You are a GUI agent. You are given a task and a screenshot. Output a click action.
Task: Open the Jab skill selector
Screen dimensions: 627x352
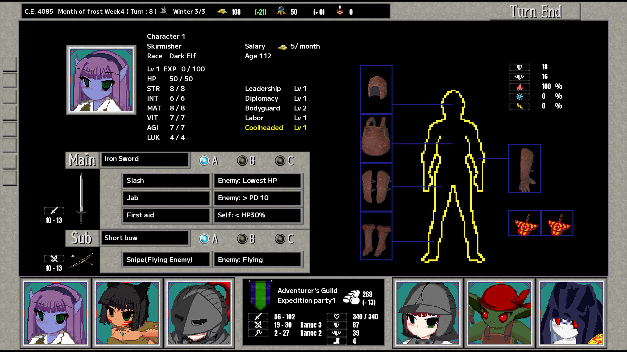point(166,198)
